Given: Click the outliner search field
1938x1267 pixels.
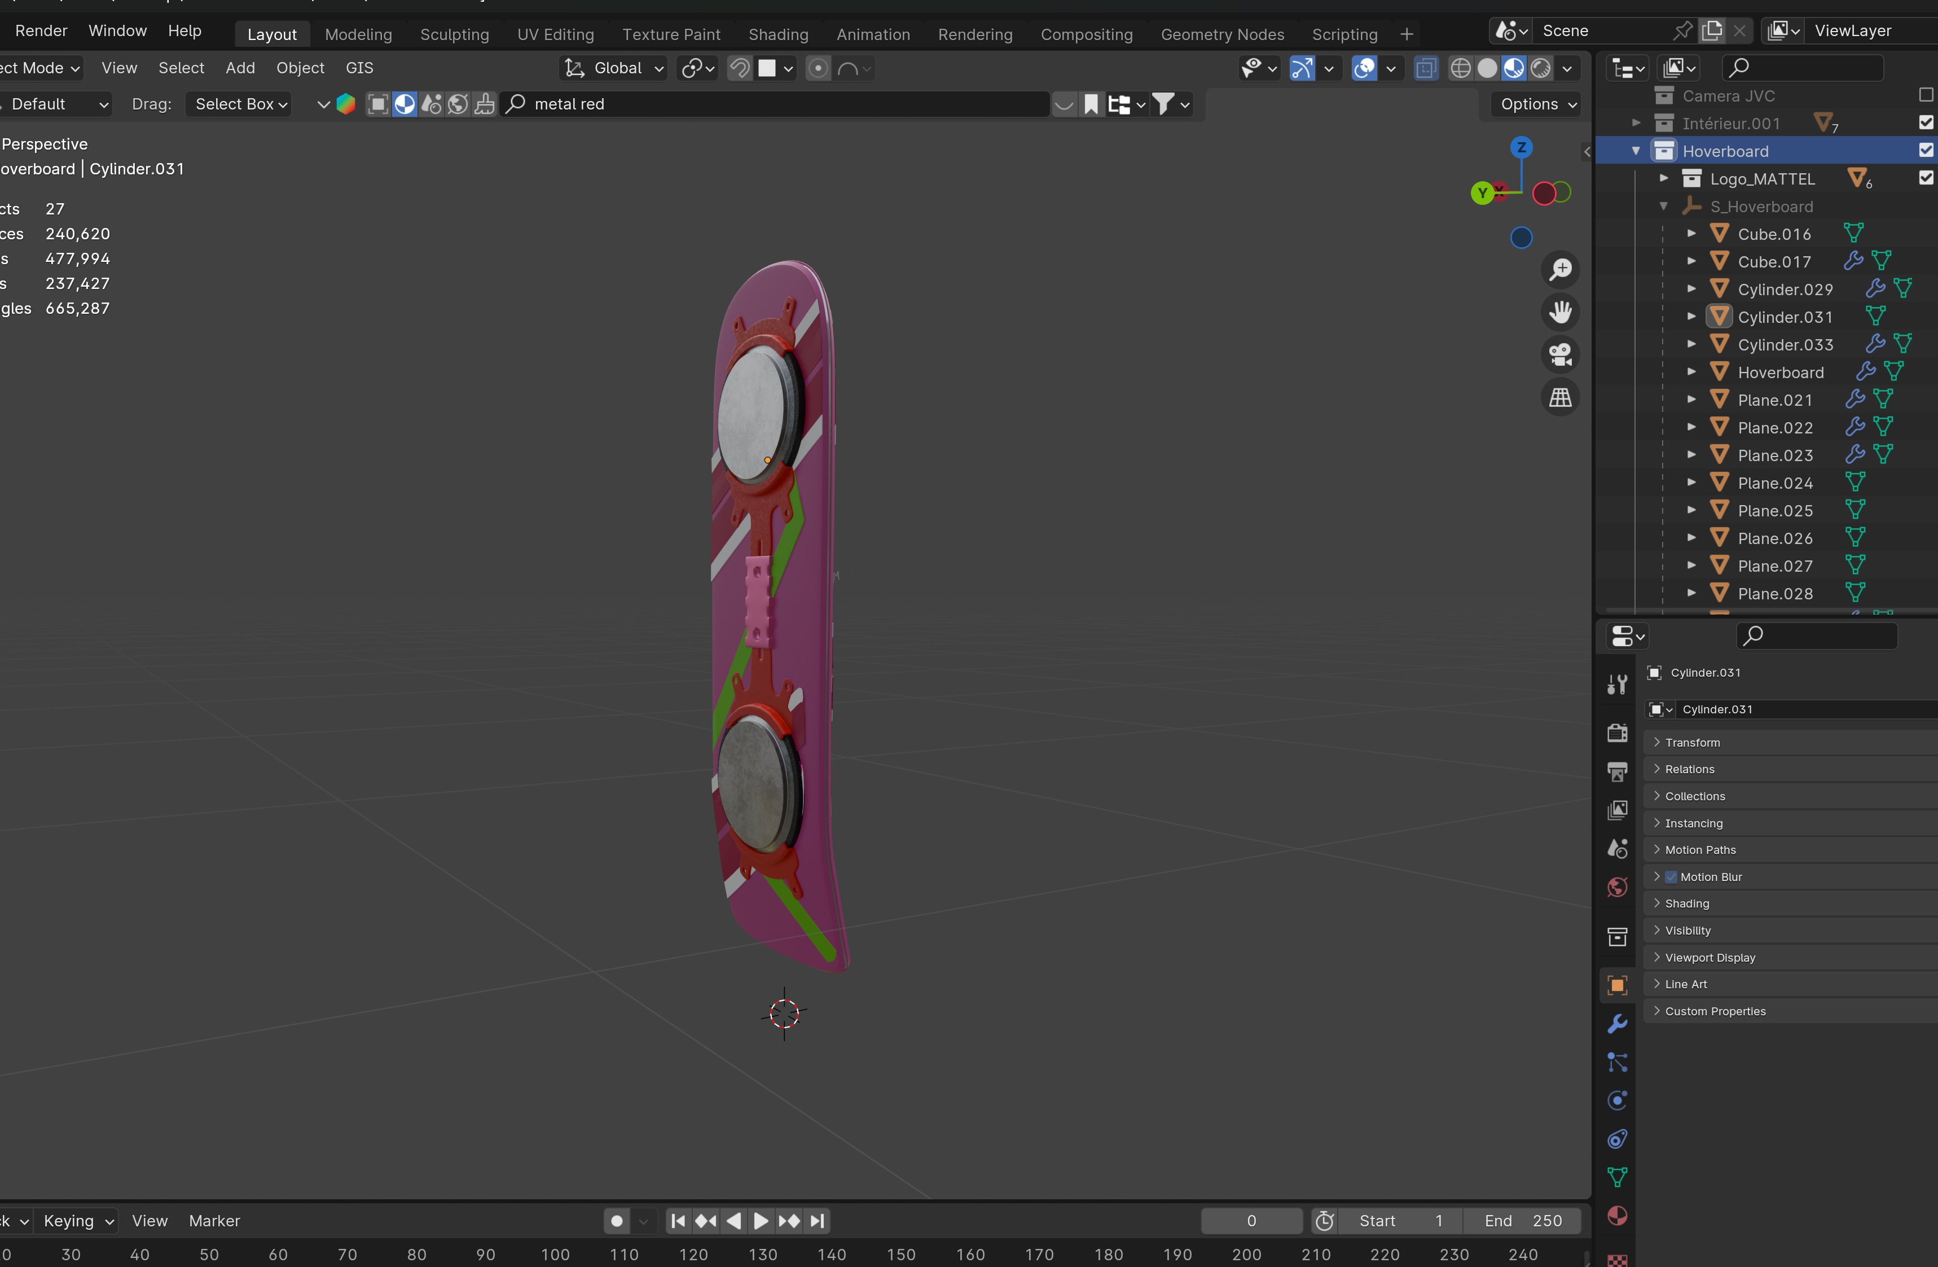Looking at the screenshot, I should tap(1803, 68).
